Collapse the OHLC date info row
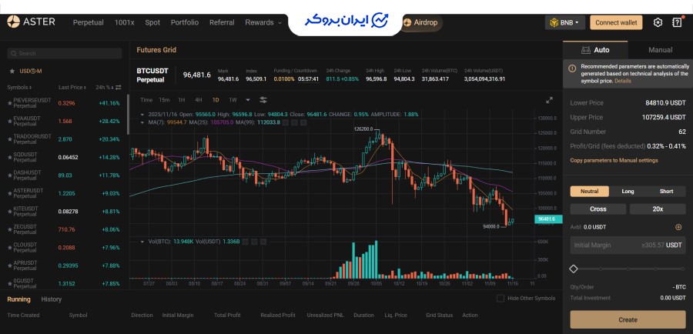The width and height of the screenshot is (693, 334). pyautogui.click(x=142, y=115)
